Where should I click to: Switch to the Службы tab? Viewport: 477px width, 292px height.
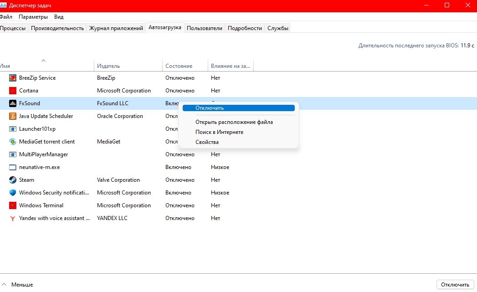click(278, 28)
